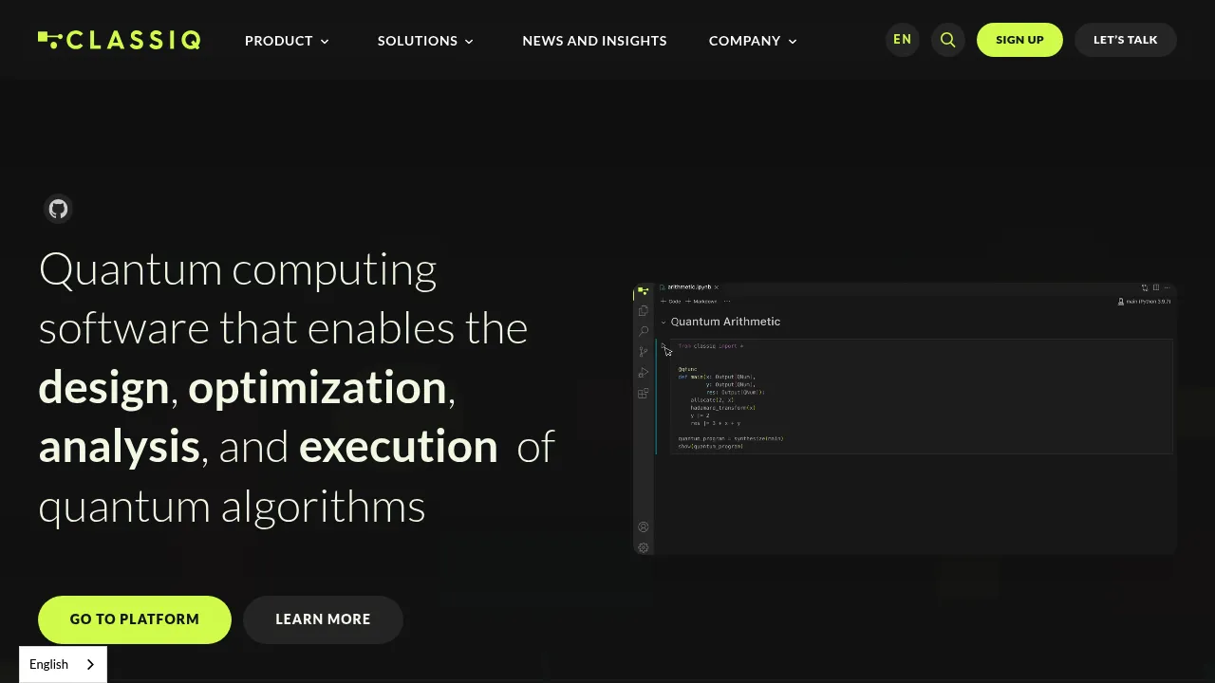Click the split editor icon in demo
The width and height of the screenshot is (1215, 683).
click(x=1156, y=287)
